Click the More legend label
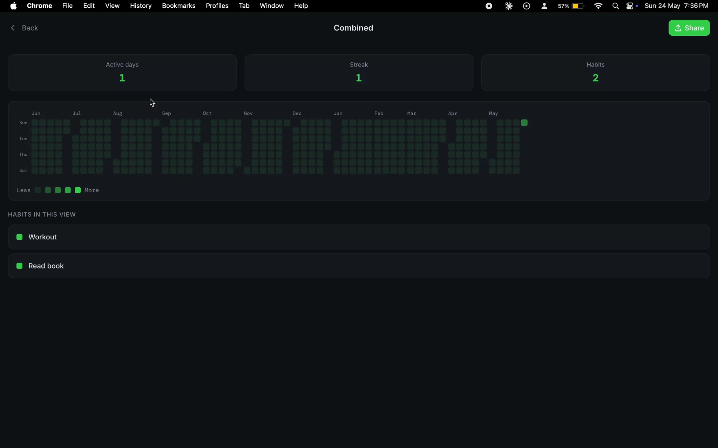The width and height of the screenshot is (718, 448). click(92, 190)
